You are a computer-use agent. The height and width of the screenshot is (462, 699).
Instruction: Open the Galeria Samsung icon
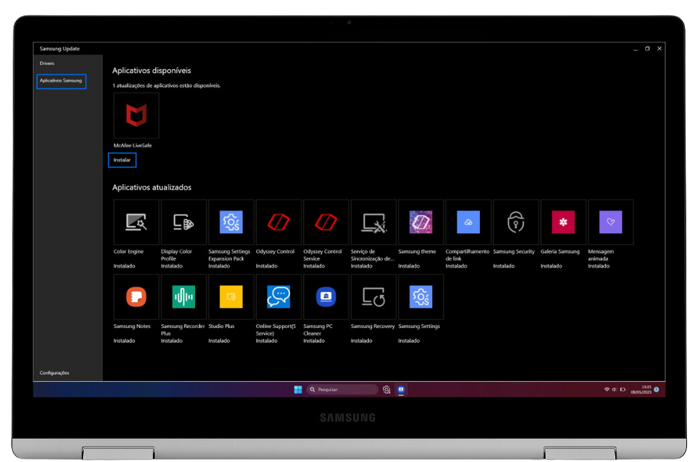point(563,222)
